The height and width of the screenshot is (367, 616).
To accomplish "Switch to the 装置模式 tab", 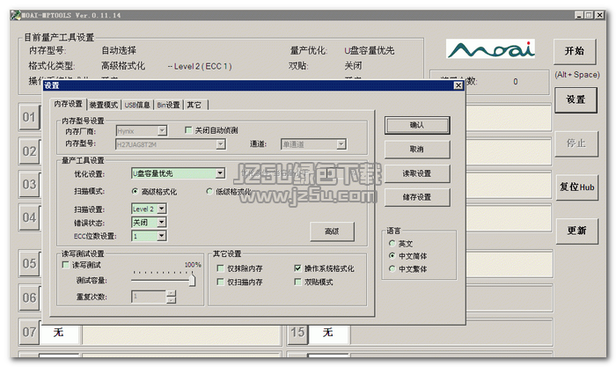I will (103, 105).
